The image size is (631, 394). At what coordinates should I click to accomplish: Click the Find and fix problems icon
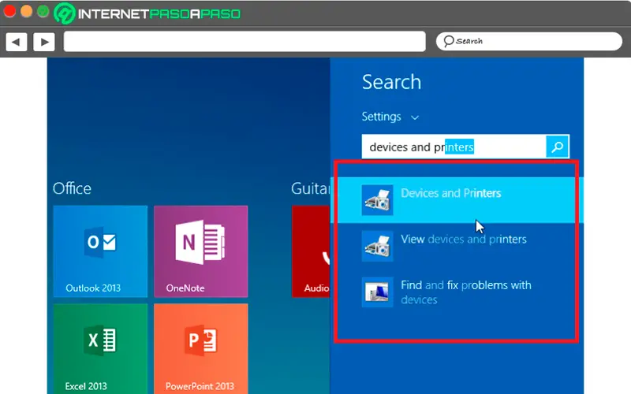377,292
